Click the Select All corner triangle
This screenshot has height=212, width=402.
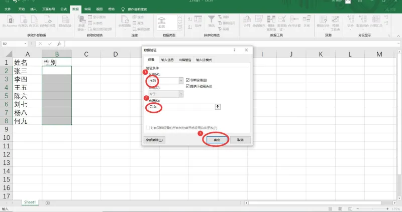point(9,54)
